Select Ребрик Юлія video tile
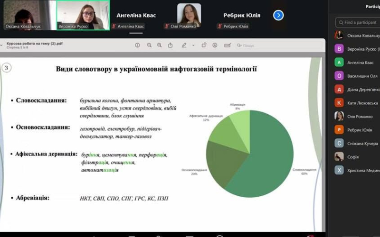Viewport: 380px width, 237px height. point(242,15)
